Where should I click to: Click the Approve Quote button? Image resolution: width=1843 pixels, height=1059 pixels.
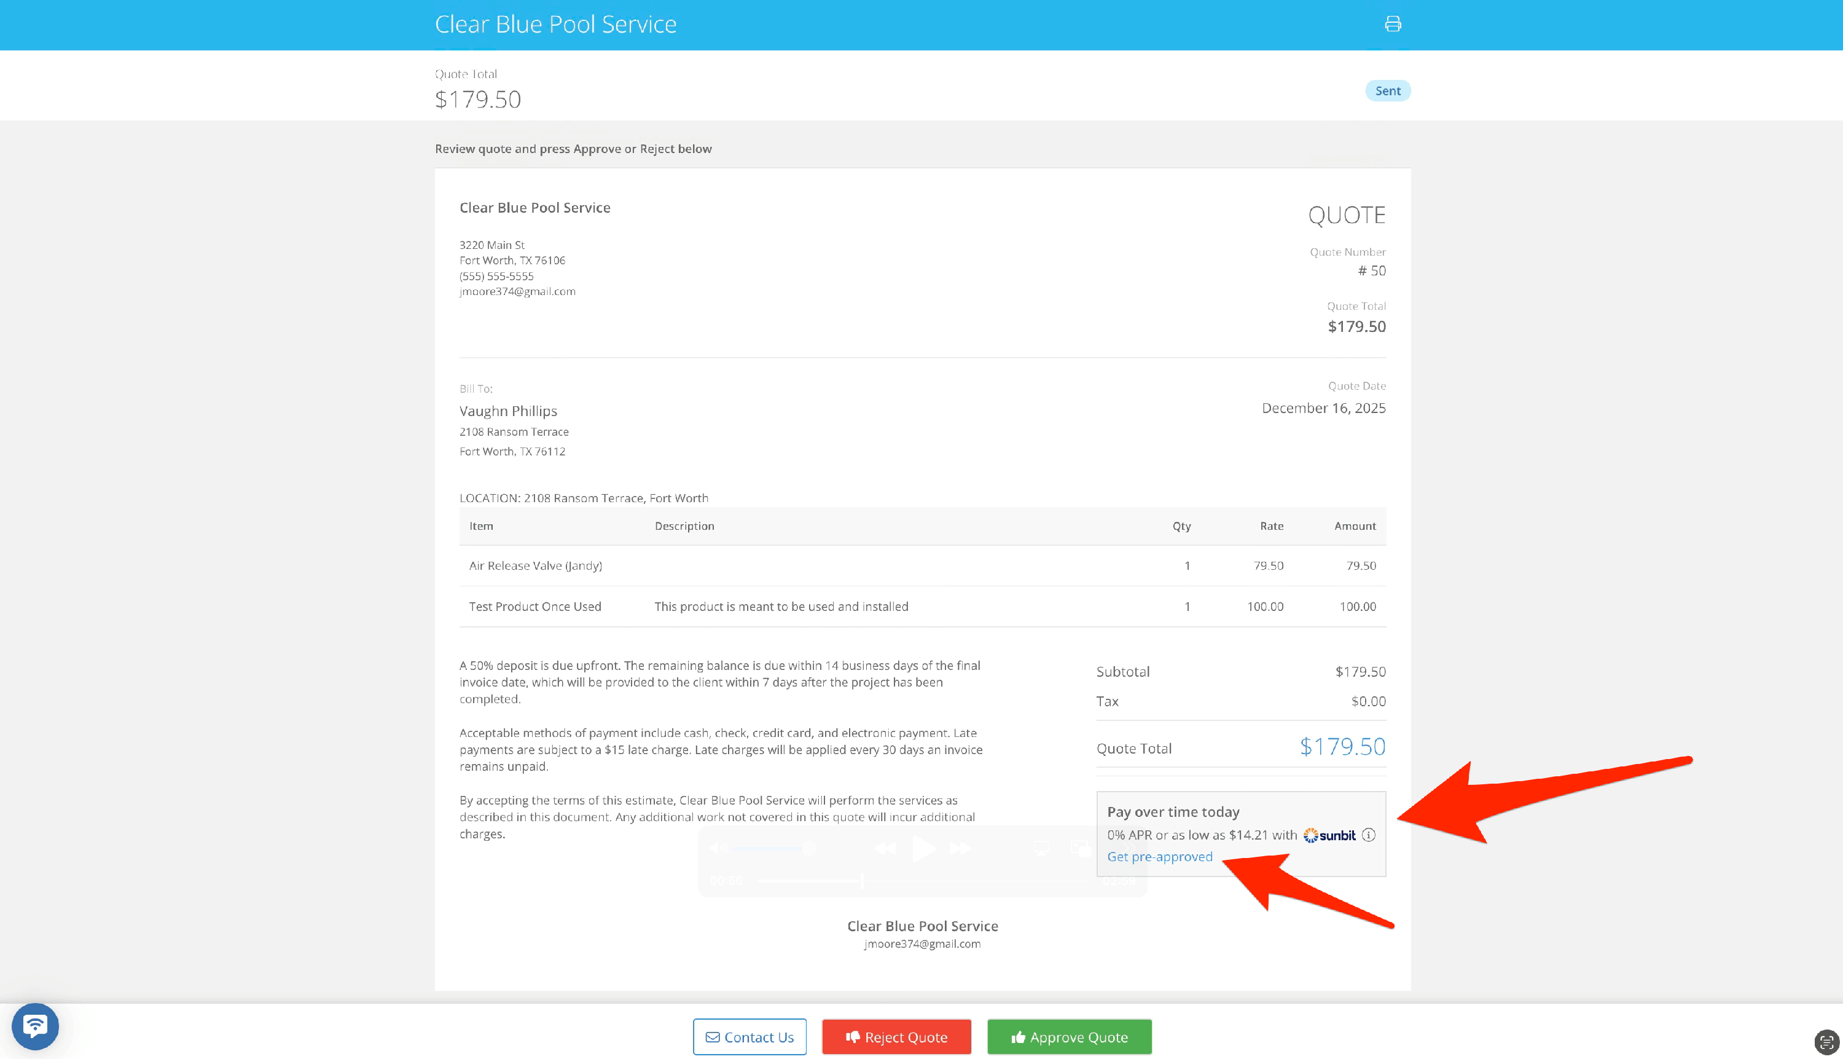point(1069,1036)
